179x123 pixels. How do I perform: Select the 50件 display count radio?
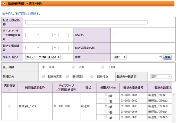pyautogui.click(x=73, y=67)
